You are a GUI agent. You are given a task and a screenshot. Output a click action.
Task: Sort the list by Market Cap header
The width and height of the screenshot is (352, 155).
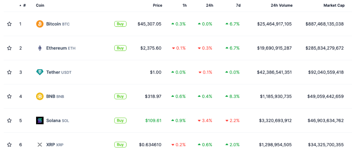click(333, 6)
